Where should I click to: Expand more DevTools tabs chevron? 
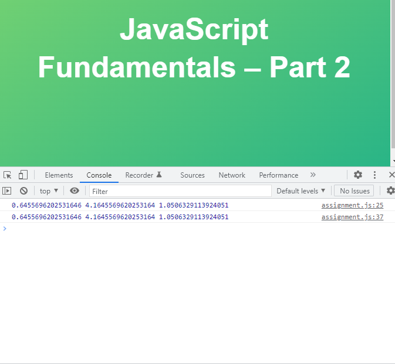coord(313,175)
